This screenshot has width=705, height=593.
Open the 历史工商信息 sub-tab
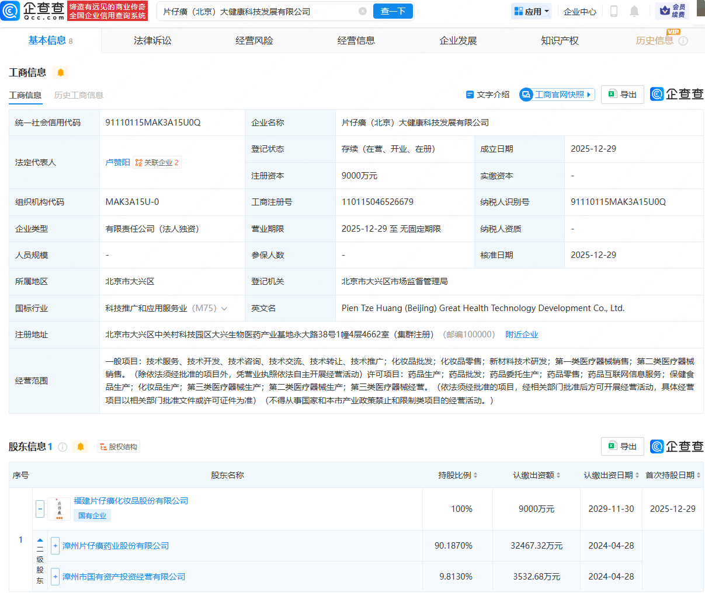[x=79, y=95]
